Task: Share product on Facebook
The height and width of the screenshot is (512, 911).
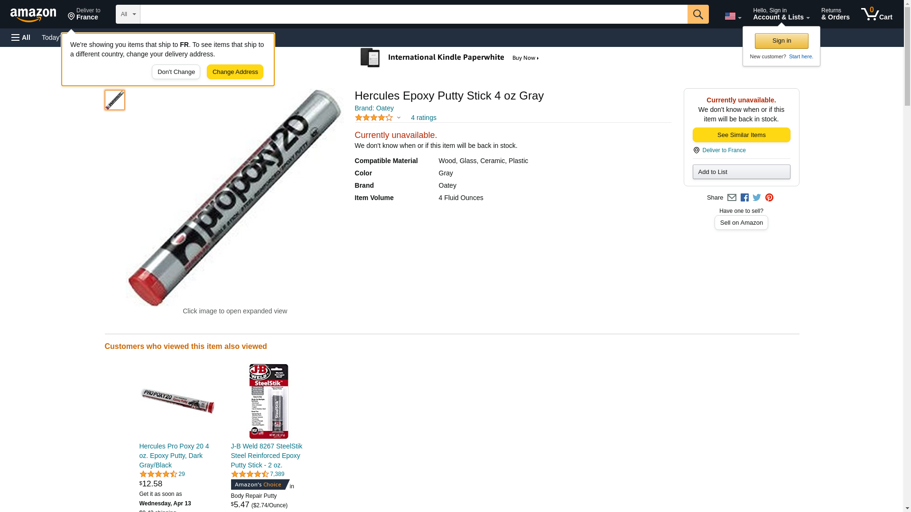Action: 744,198
